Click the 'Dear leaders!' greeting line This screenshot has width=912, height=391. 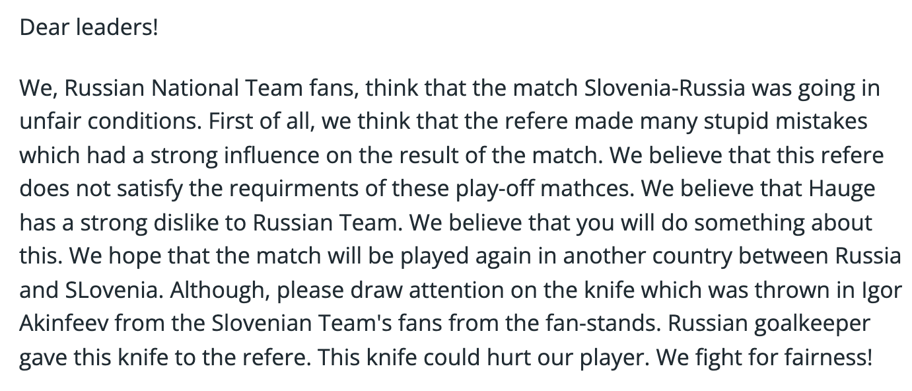tap(89, 28)
